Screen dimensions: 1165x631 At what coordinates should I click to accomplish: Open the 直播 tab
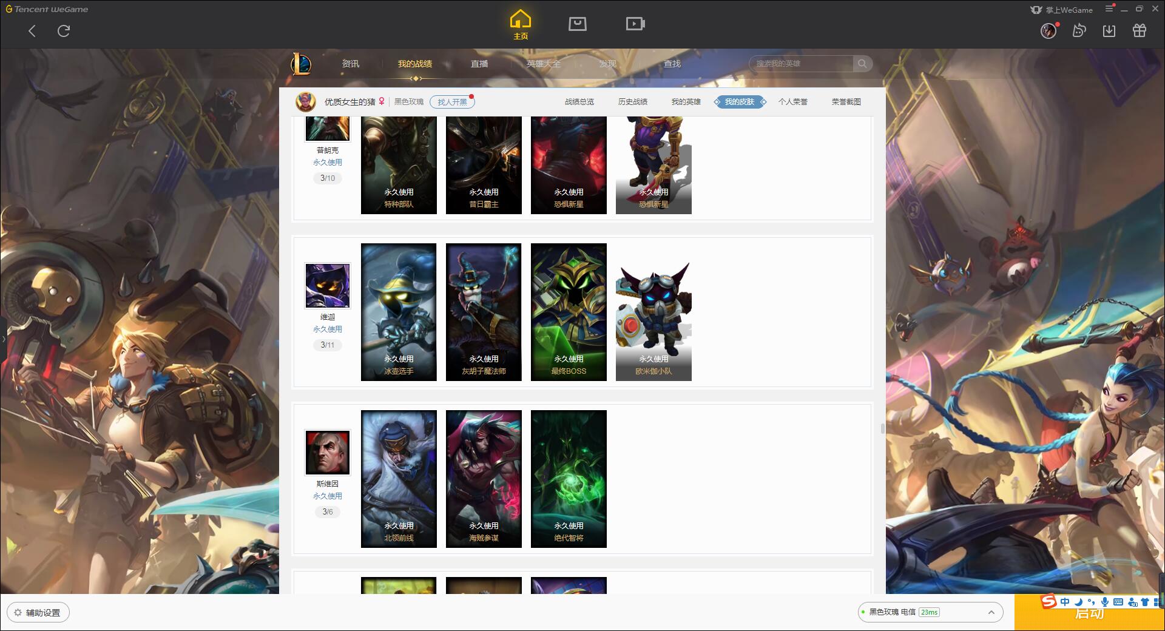point(479,64)
